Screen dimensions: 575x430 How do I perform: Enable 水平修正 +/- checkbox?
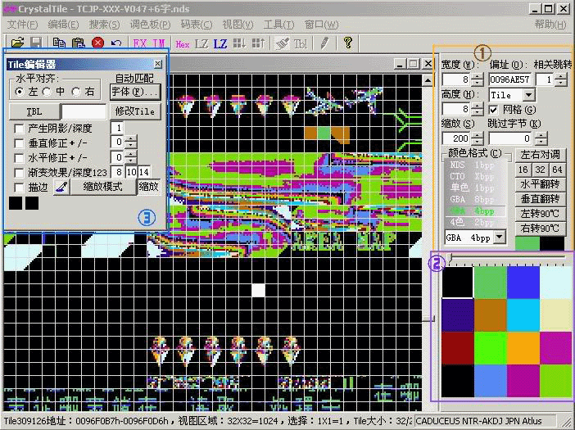pyautogui.click(x=19, y=158)
